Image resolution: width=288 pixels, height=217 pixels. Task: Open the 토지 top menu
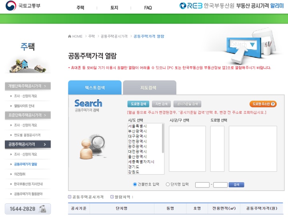point(114,8)
